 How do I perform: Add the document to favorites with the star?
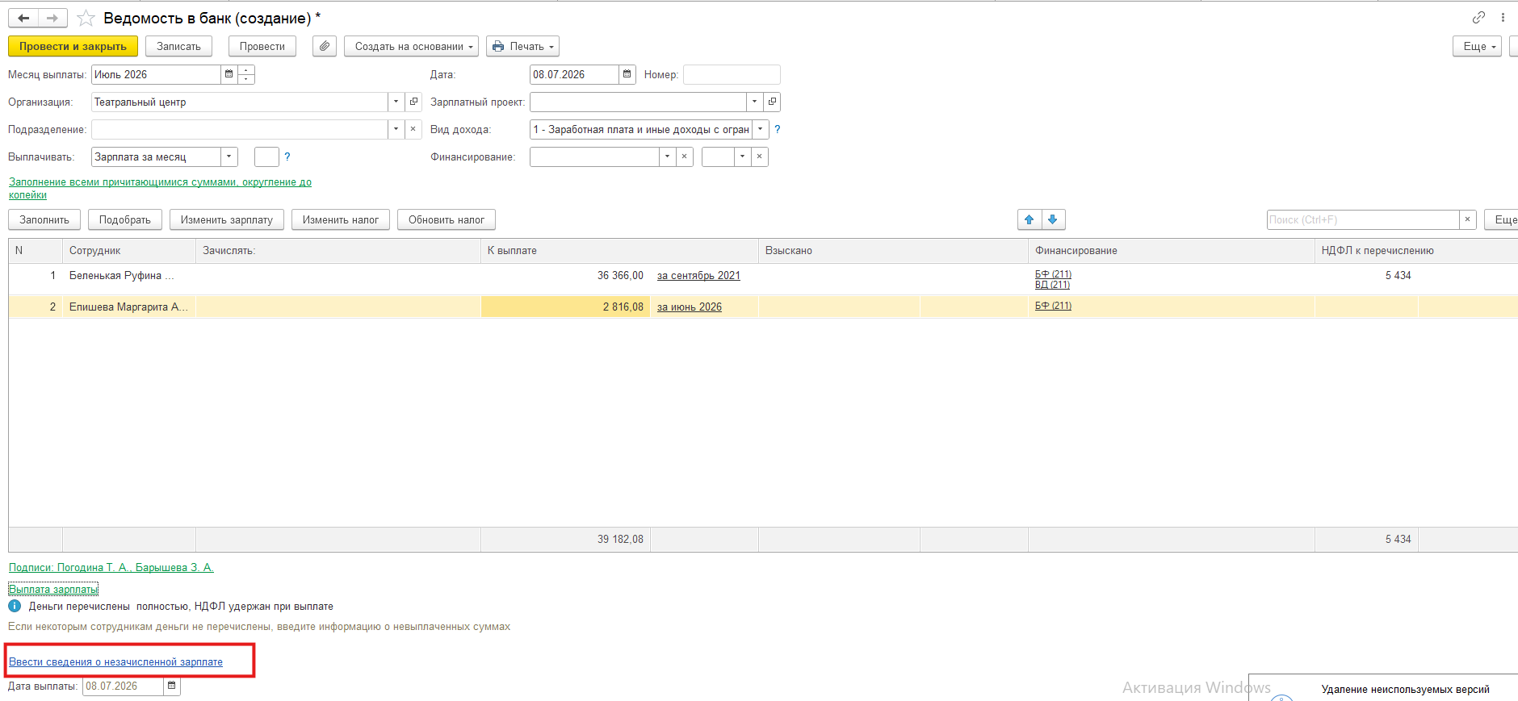click(86, 18)
